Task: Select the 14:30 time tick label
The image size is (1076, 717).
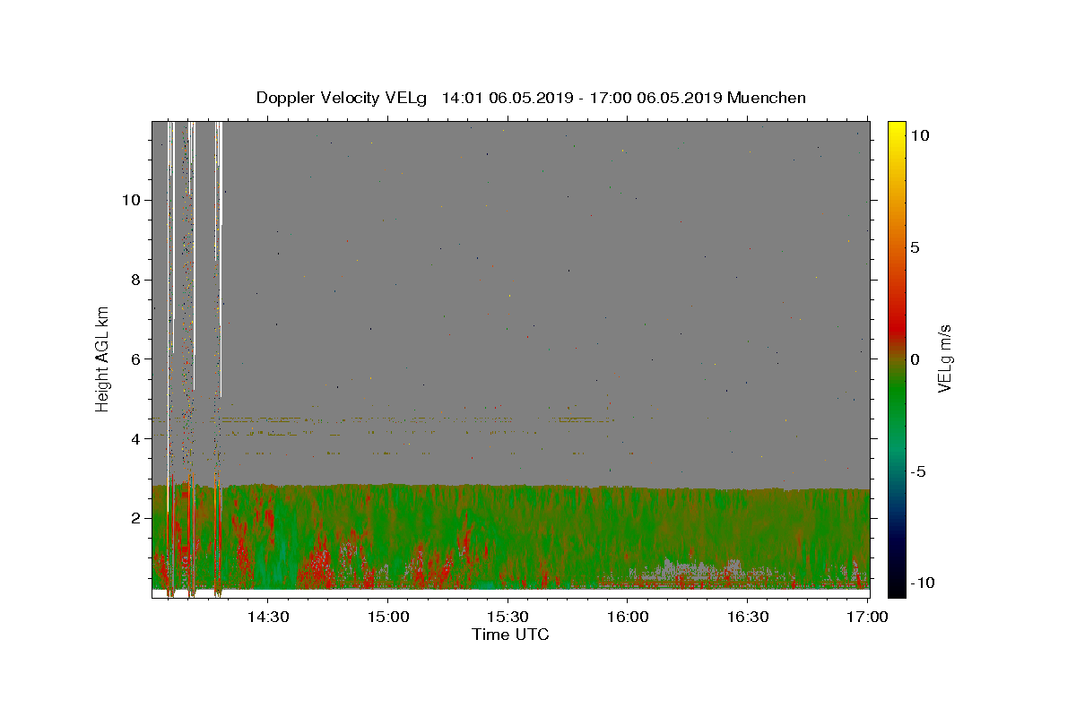Action: click(x=267, y=617)
